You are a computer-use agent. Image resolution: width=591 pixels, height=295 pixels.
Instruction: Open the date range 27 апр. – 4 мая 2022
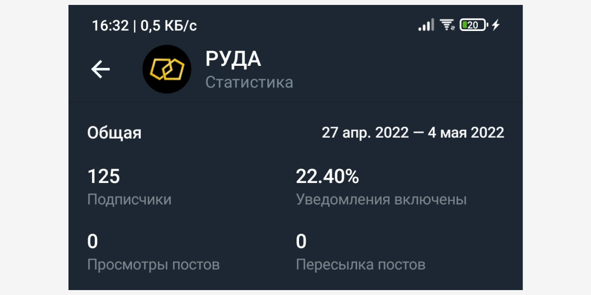413,133
